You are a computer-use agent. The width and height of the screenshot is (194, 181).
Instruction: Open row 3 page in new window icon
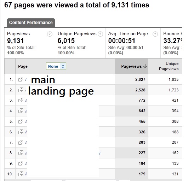pos(21,100)
